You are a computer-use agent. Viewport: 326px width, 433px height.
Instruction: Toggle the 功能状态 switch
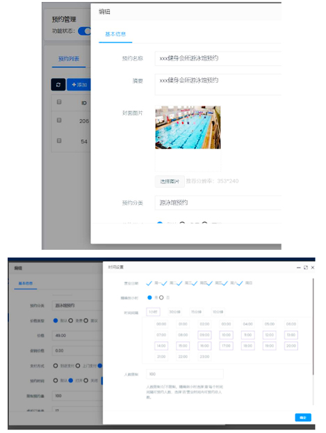click(84, 31)
